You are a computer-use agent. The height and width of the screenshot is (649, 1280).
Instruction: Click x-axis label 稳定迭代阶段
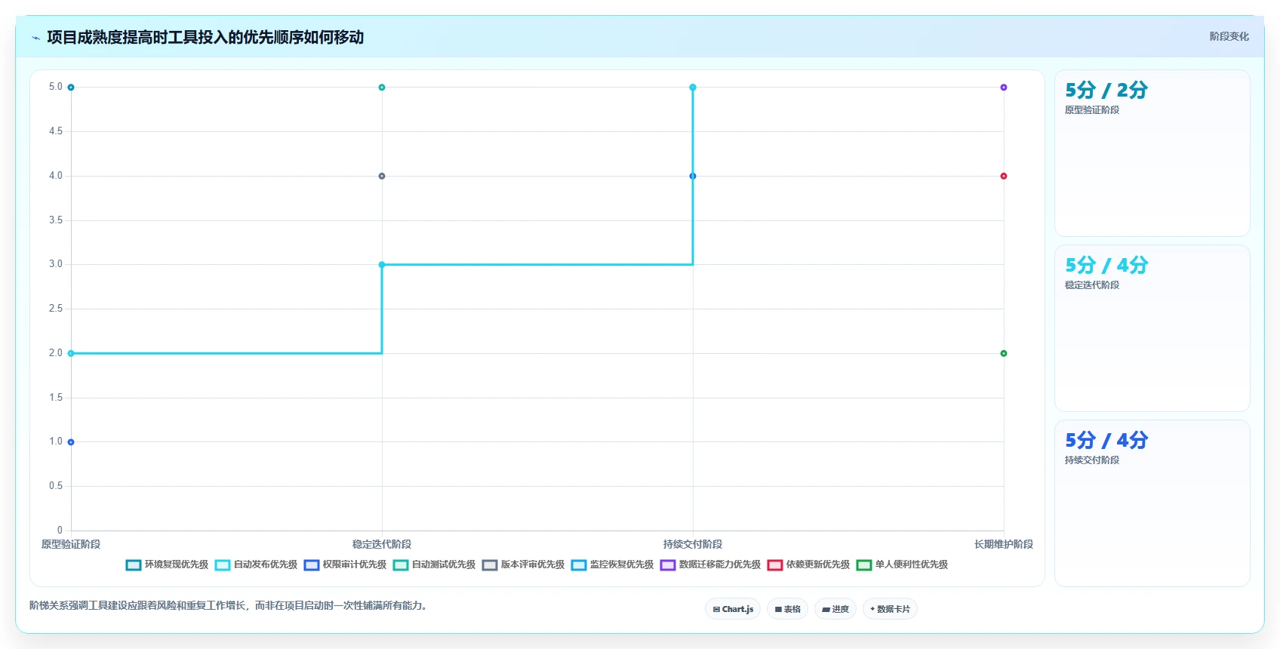pos(382,544)
